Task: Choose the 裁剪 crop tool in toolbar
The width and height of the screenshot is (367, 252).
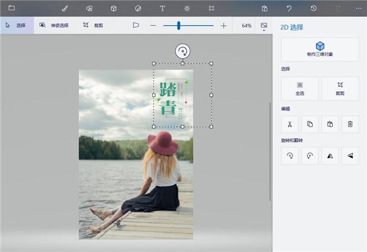Action: (93, 25)
